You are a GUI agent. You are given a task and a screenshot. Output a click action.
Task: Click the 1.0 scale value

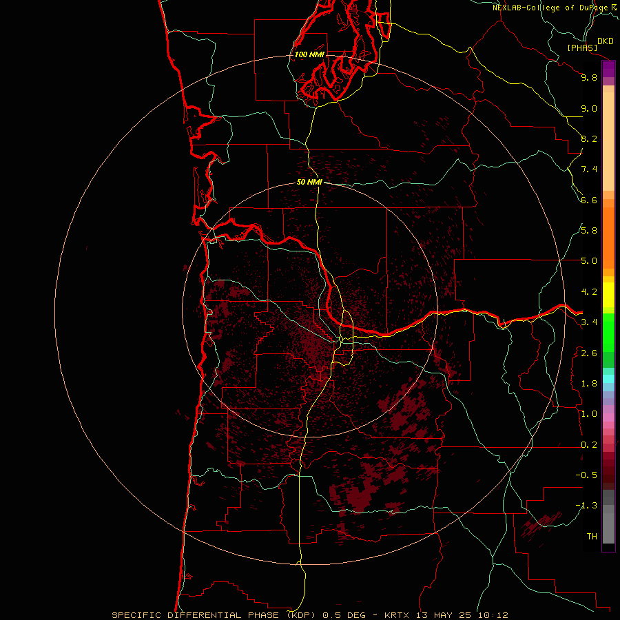point(589,414)
